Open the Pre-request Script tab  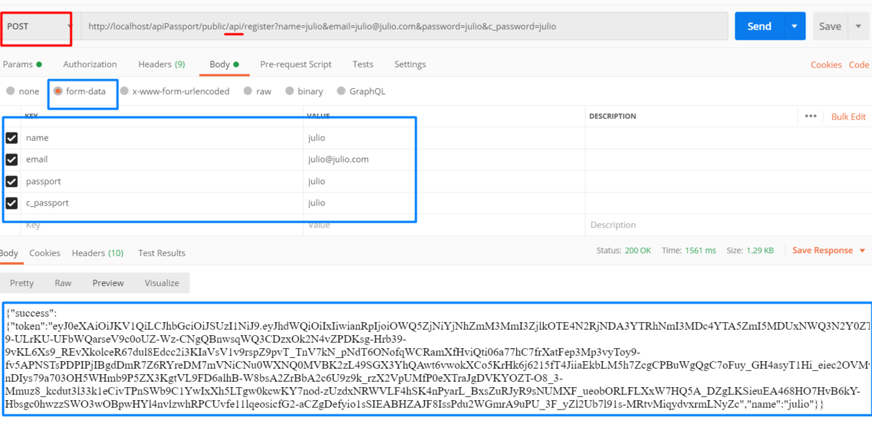(295, 64)
